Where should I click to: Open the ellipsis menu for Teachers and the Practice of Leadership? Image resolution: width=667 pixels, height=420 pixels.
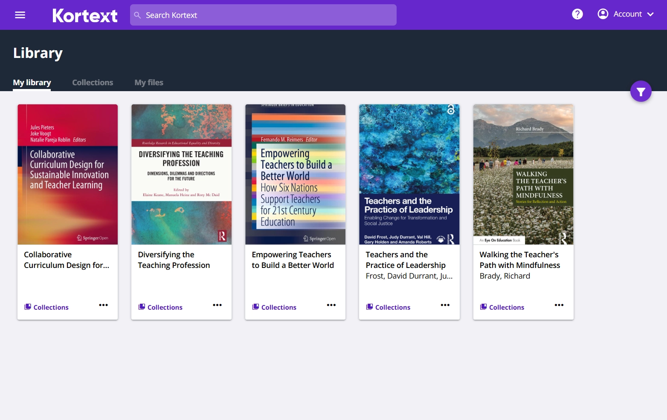coord(445,305)
